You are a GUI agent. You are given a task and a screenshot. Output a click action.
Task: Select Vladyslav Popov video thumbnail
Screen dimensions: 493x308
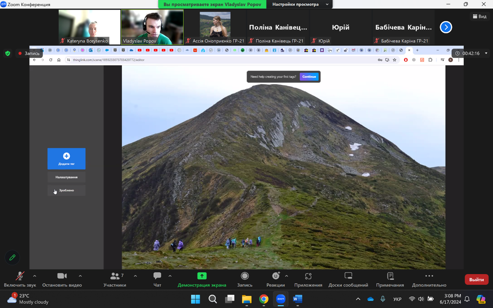pyautogui.click(x=152, y=27)
